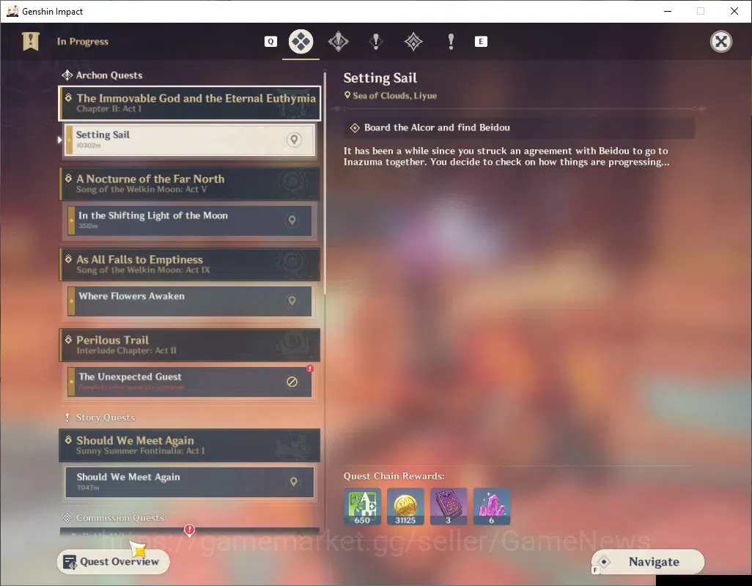This screenshot has width=752, height=586.
Task: Click location pin for Should We Meet Again
Action: (x=293, y=482)
